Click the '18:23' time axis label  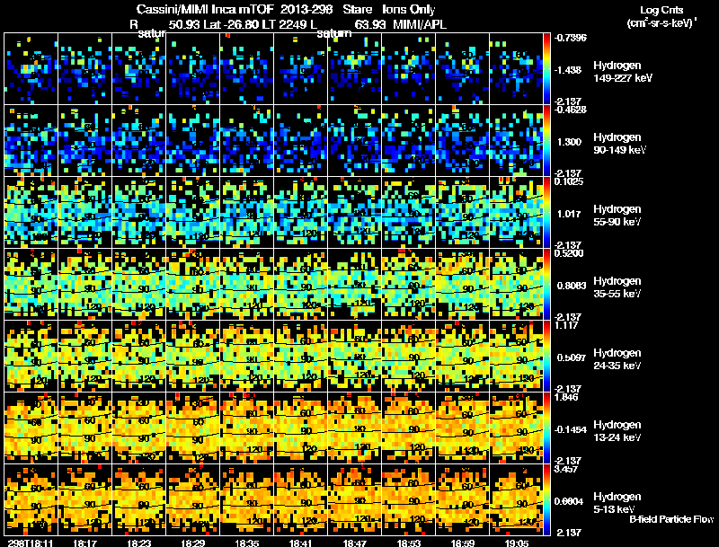(x=138, y=543)
